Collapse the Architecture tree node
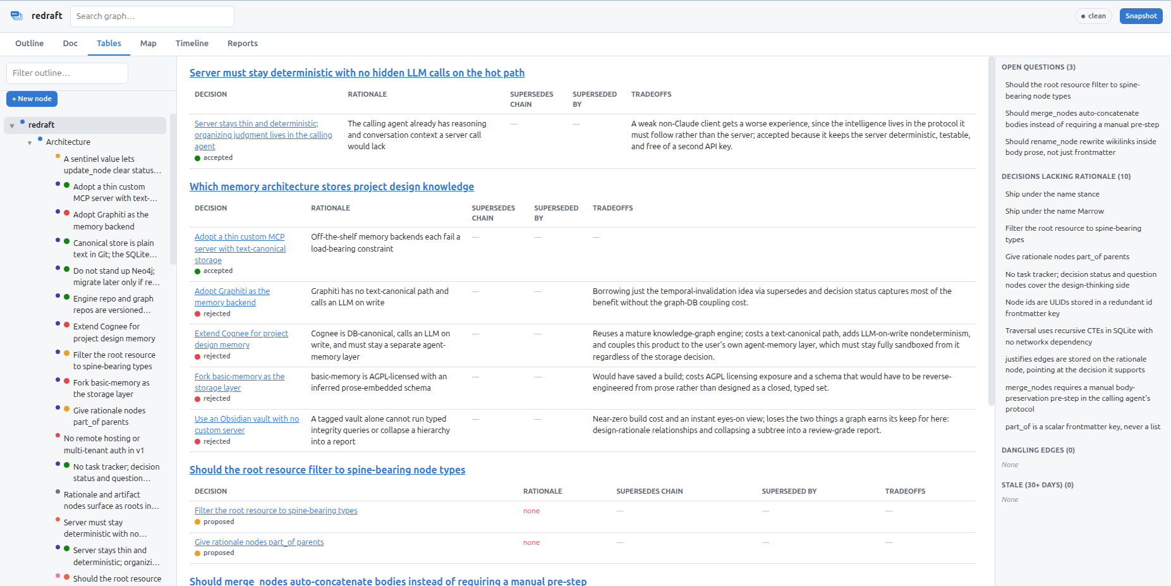The image size is (1171, 586). [x=30, y=143]
